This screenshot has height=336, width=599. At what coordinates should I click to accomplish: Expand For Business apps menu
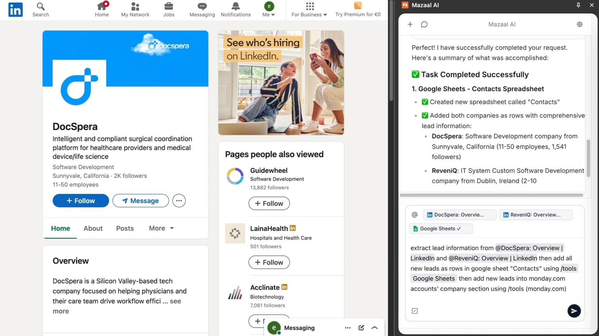point(309,10)
